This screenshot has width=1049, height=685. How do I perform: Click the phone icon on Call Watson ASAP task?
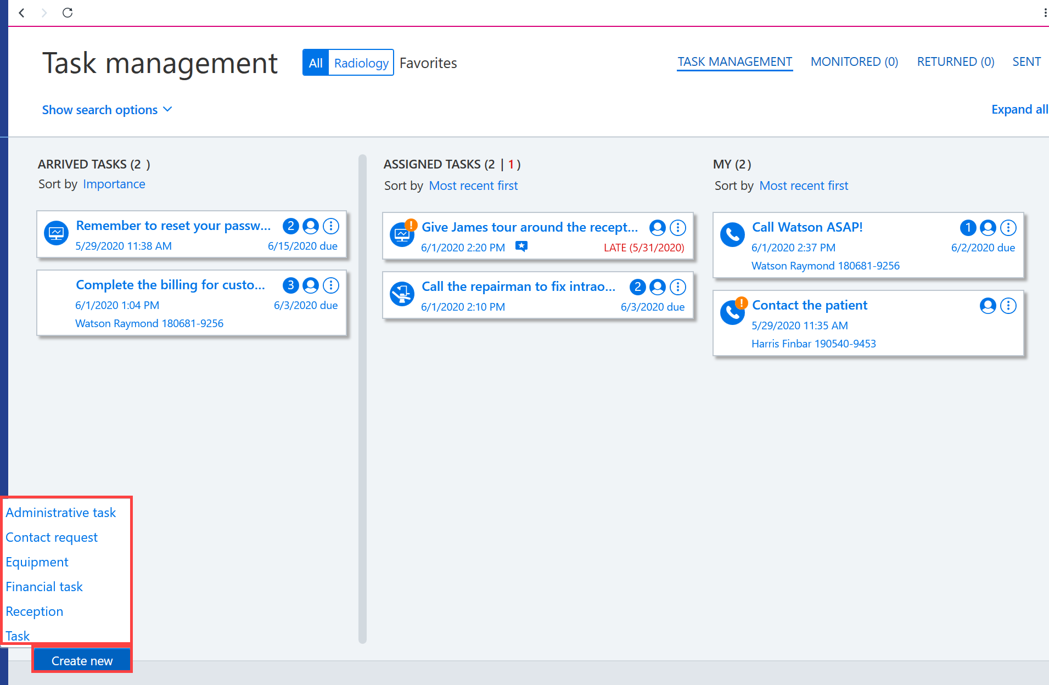point(732,235)
